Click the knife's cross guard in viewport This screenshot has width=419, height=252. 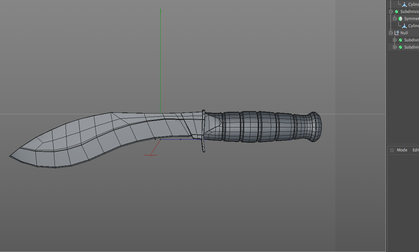(203, 131)
